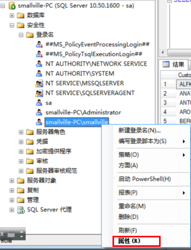
Task: Collapse the 安全性 node
Action: pyautogui.click(x=12, y=25)
